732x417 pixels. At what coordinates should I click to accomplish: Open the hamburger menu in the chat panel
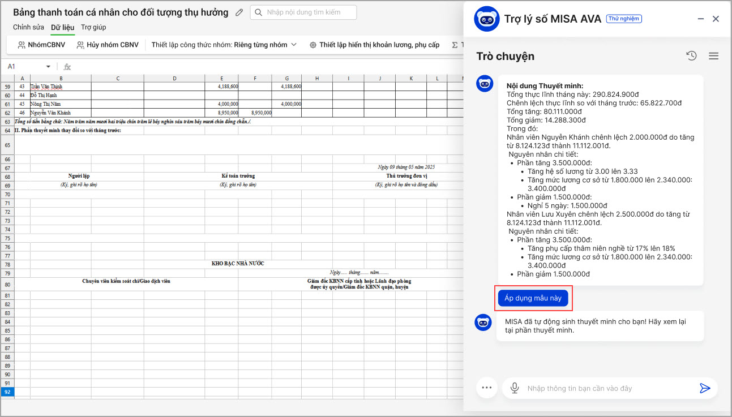click(713, 55)
